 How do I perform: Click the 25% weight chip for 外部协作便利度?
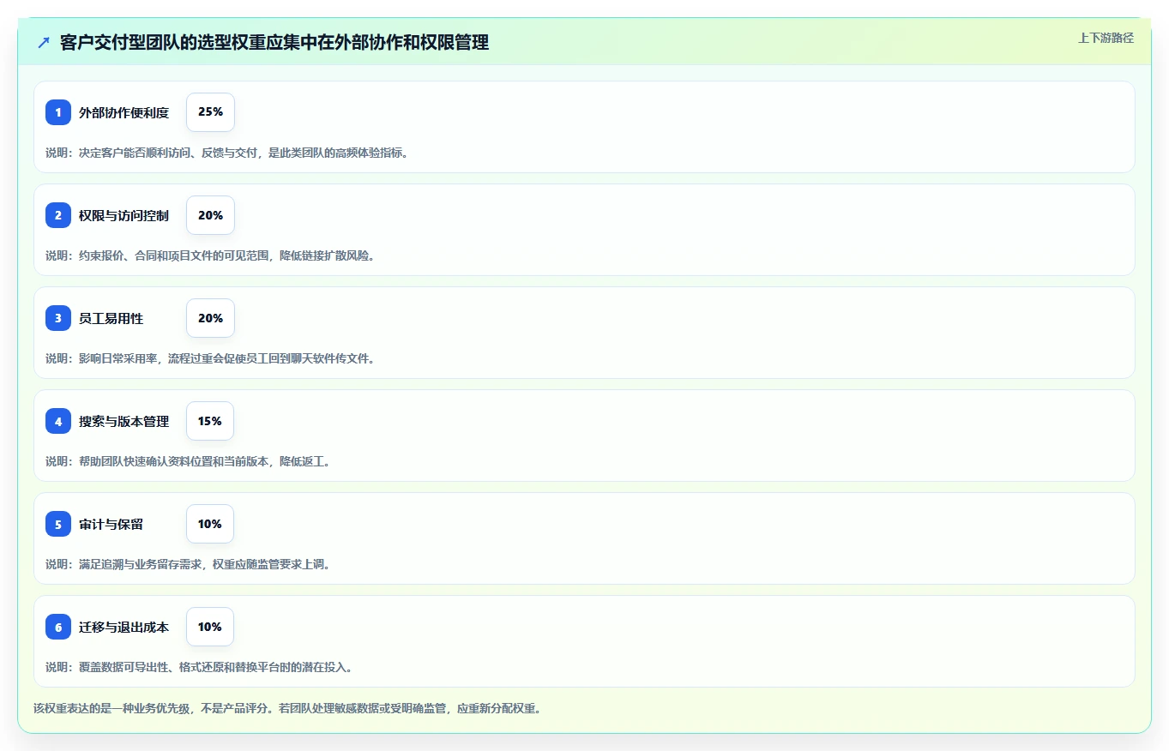210,112
